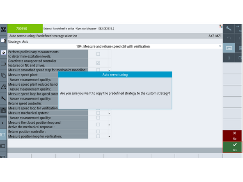Uncheck 'Deactivate unsupported controller features' checkbox
The image size is (243, 182).
[x=98, y=63]
